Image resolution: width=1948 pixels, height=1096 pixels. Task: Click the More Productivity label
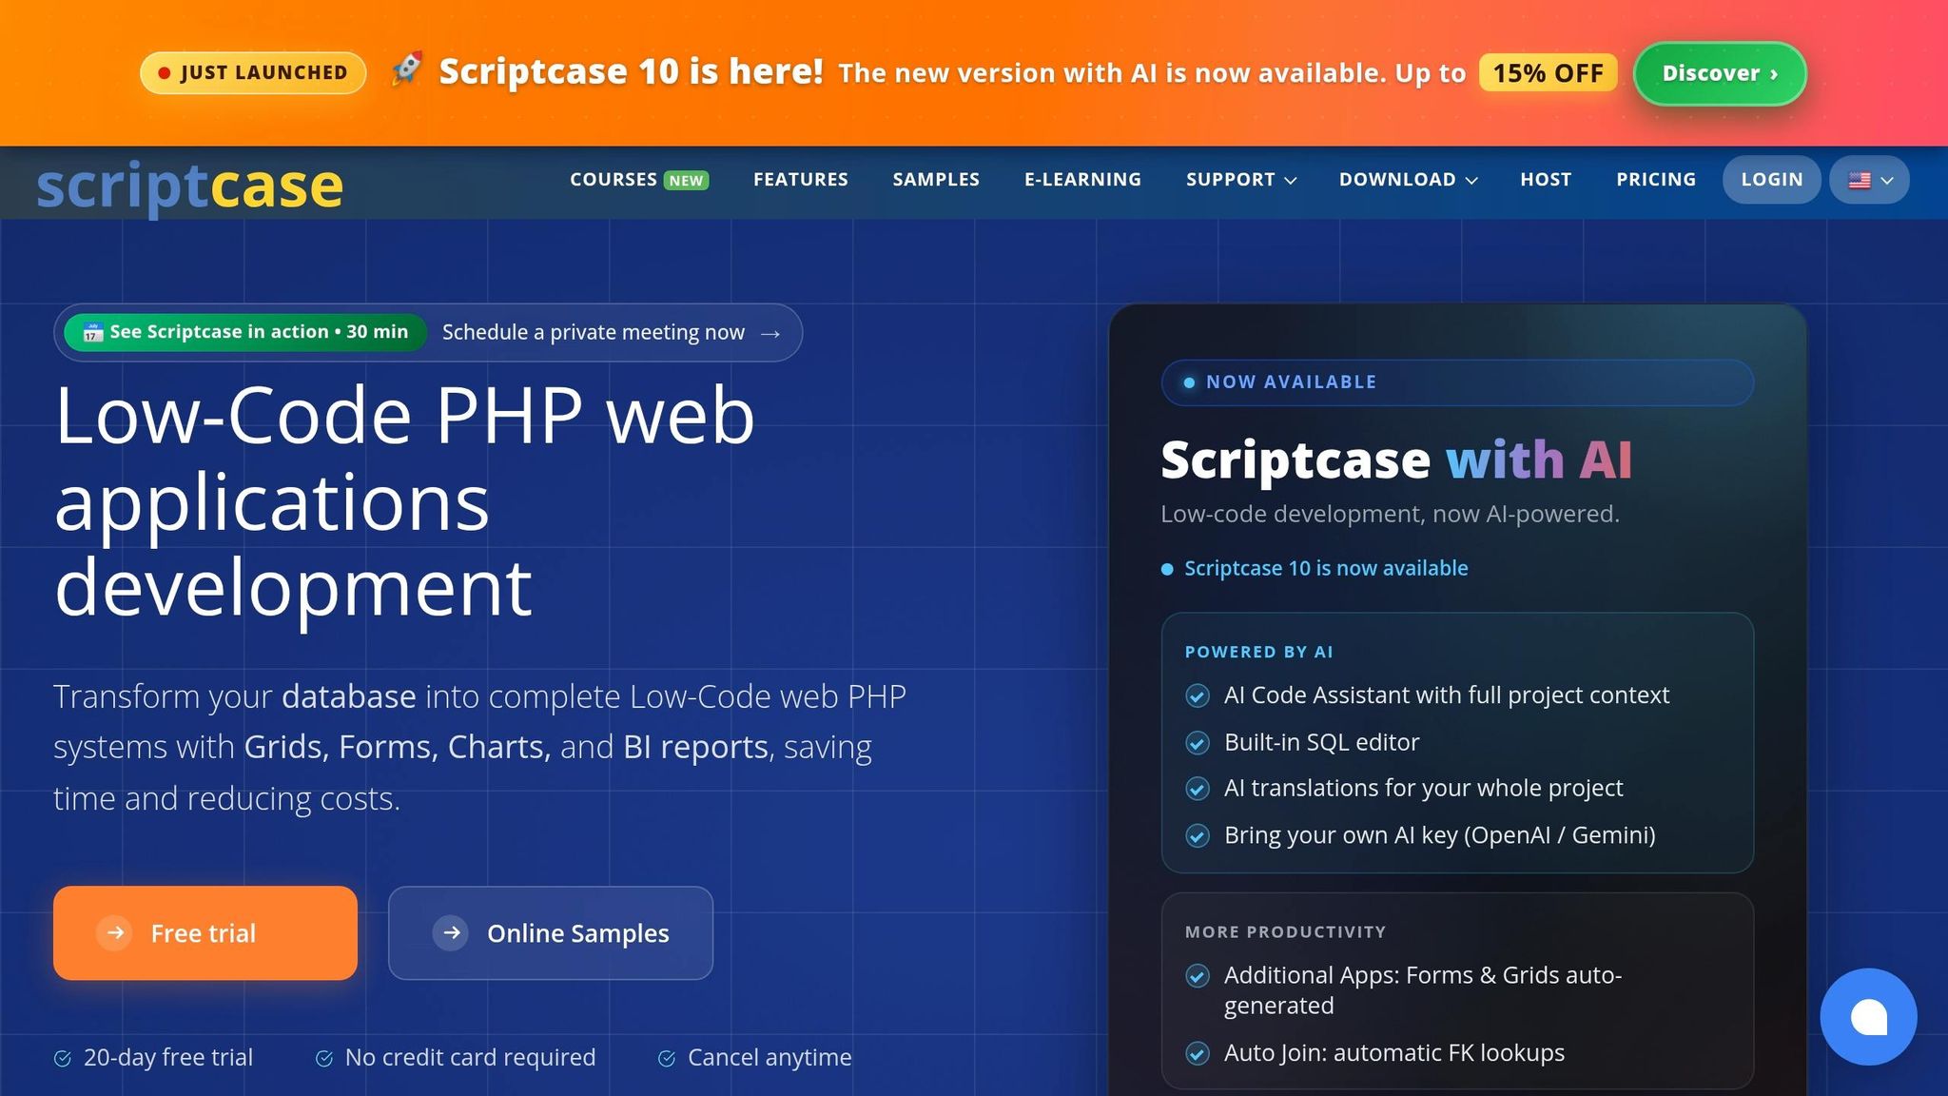(1285, 932)
